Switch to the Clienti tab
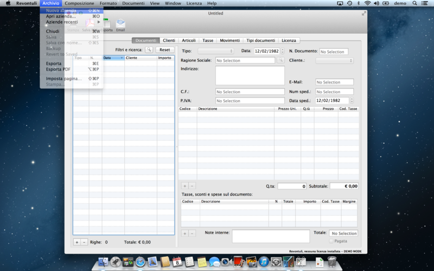Screen dimensions: 434x271 click(169, 40)
